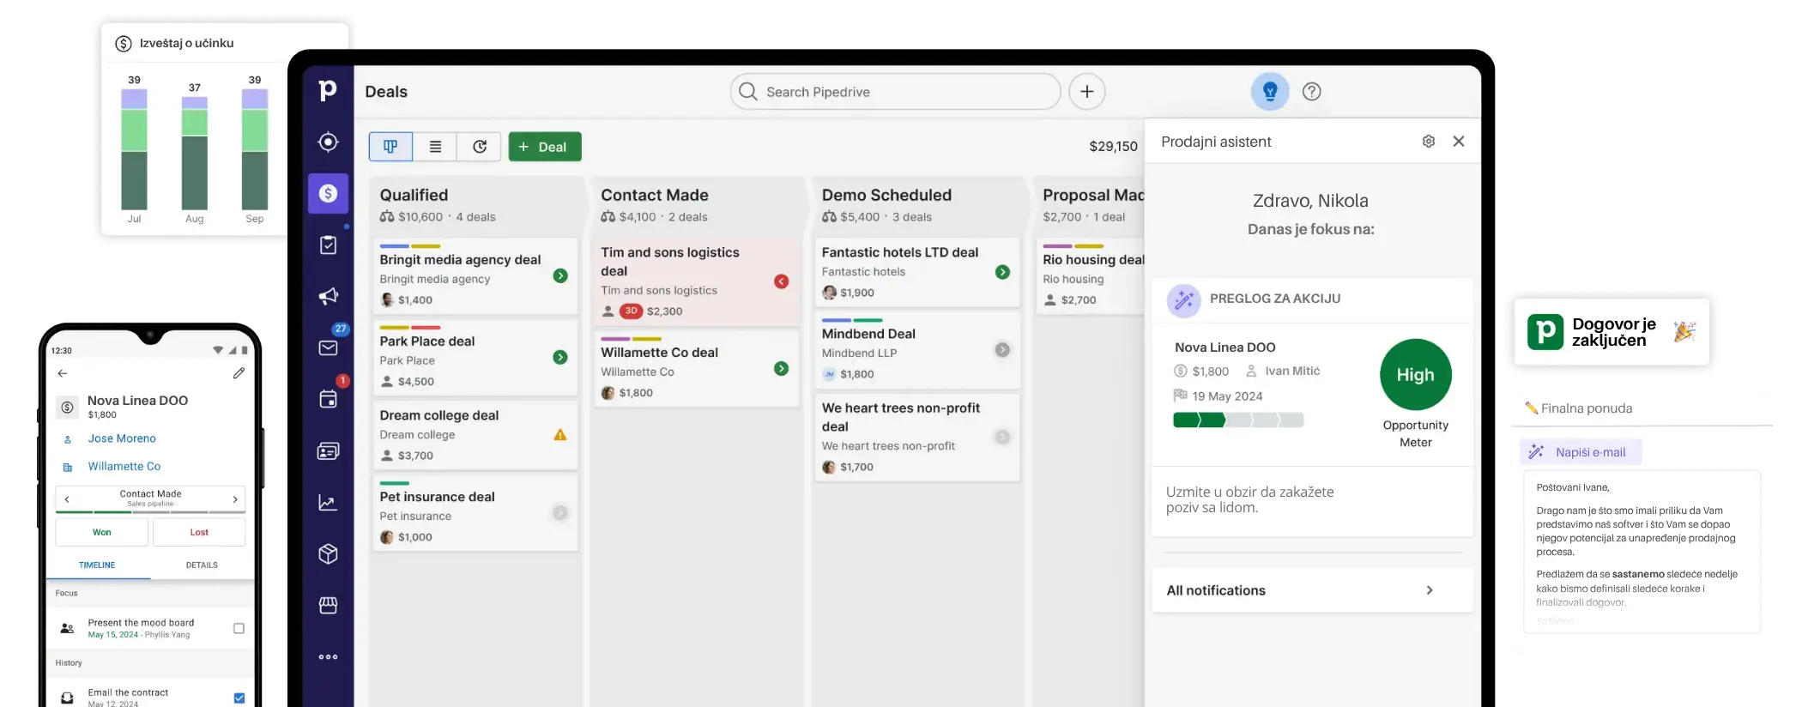Click the Dogovor je zaključen notification
Image resolution: width=1802 pixels, height=707 pixels.
(1612, 332)
